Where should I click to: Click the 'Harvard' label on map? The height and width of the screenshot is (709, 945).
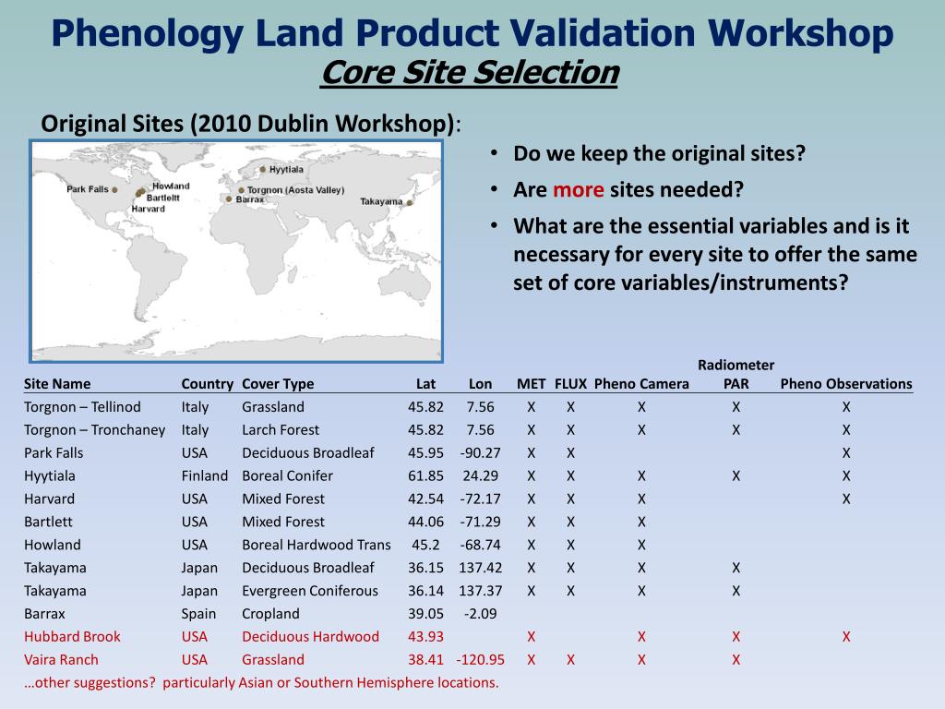pos(149,209)
